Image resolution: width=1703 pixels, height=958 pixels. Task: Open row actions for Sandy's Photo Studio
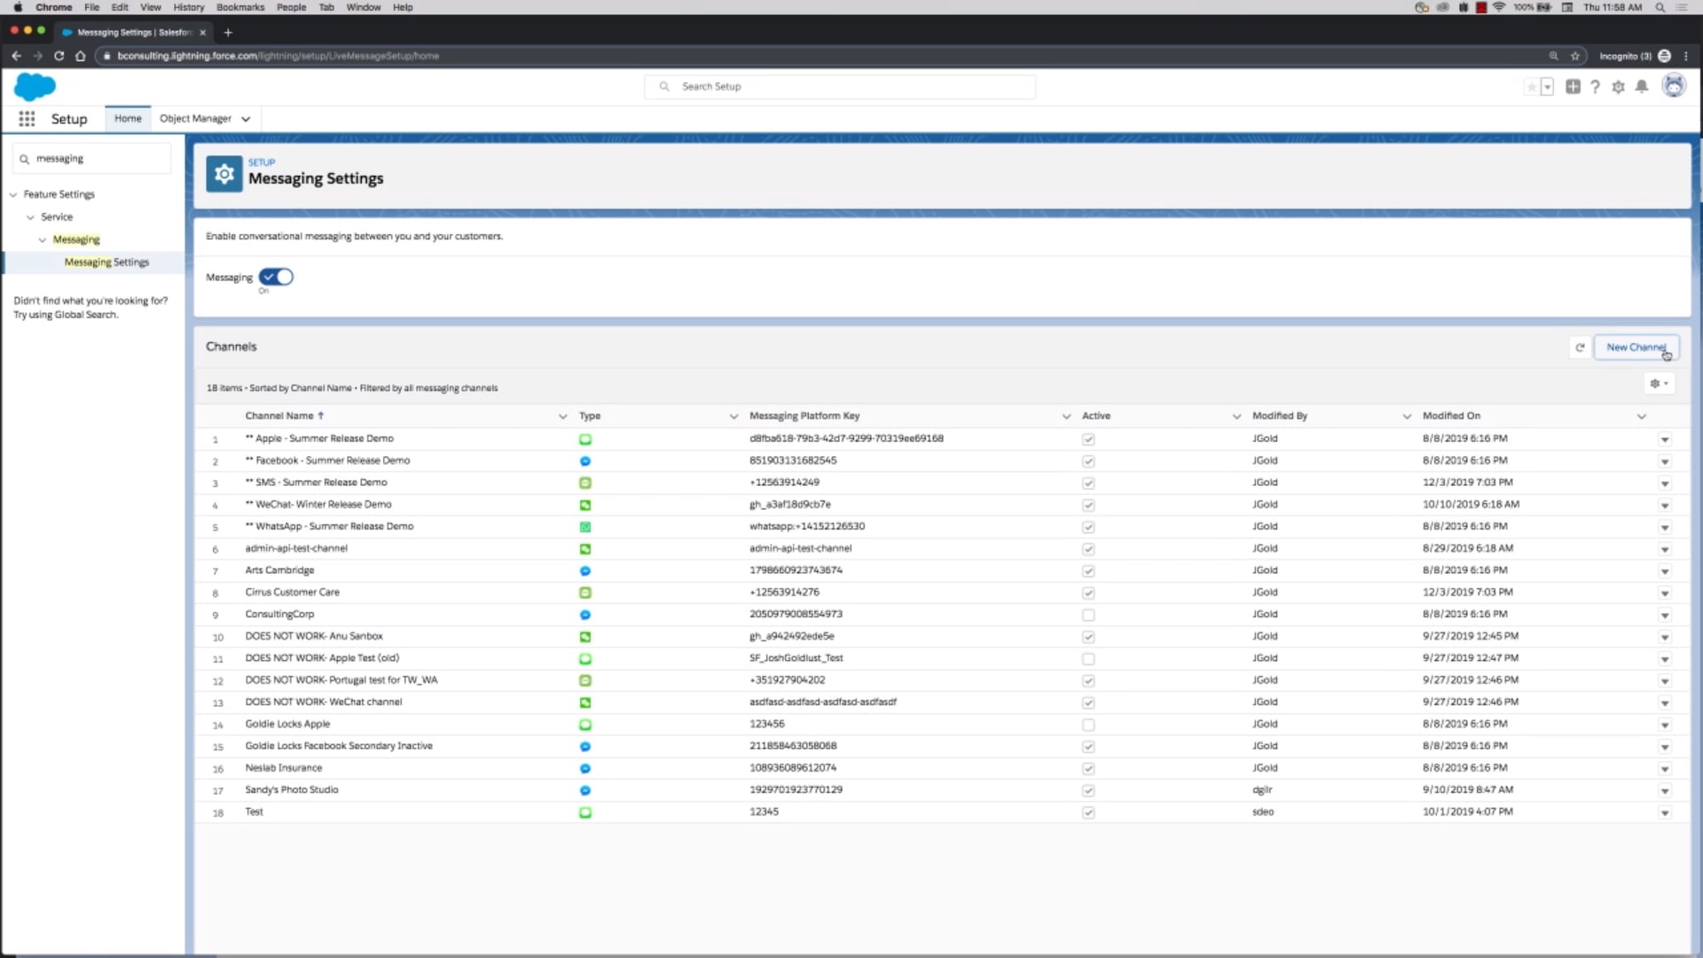[x=1665, y=790]
